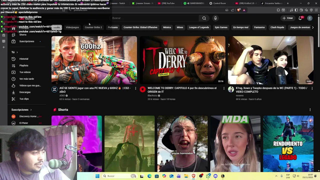Open options menu for Welcome to Derry video
This screenshot has width=320, height=180.
click(x=224, y=88)
